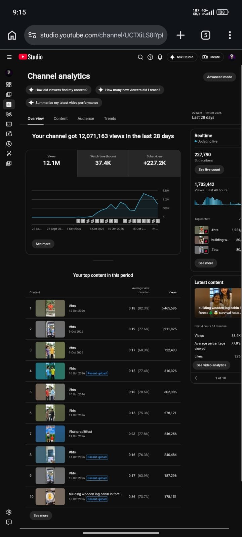Open the help question-mark icon
This screenshot has height=537, width=242.
click(x=150, y=57)
